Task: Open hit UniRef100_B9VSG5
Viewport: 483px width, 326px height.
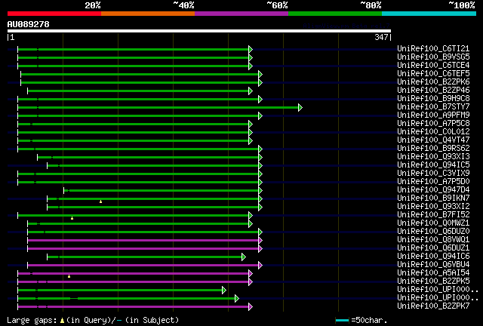Action: pyautogui.click(x=433, y=57)
